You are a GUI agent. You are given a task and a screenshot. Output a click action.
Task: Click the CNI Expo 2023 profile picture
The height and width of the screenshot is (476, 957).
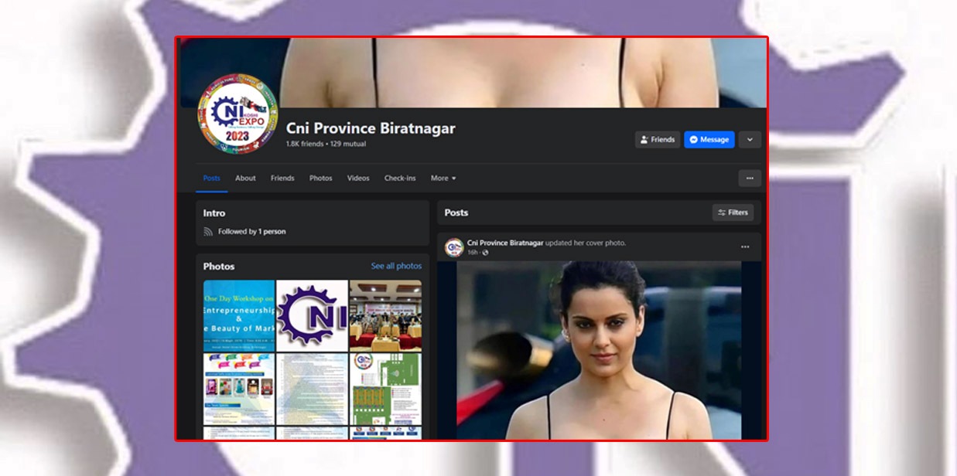point(238,114)
